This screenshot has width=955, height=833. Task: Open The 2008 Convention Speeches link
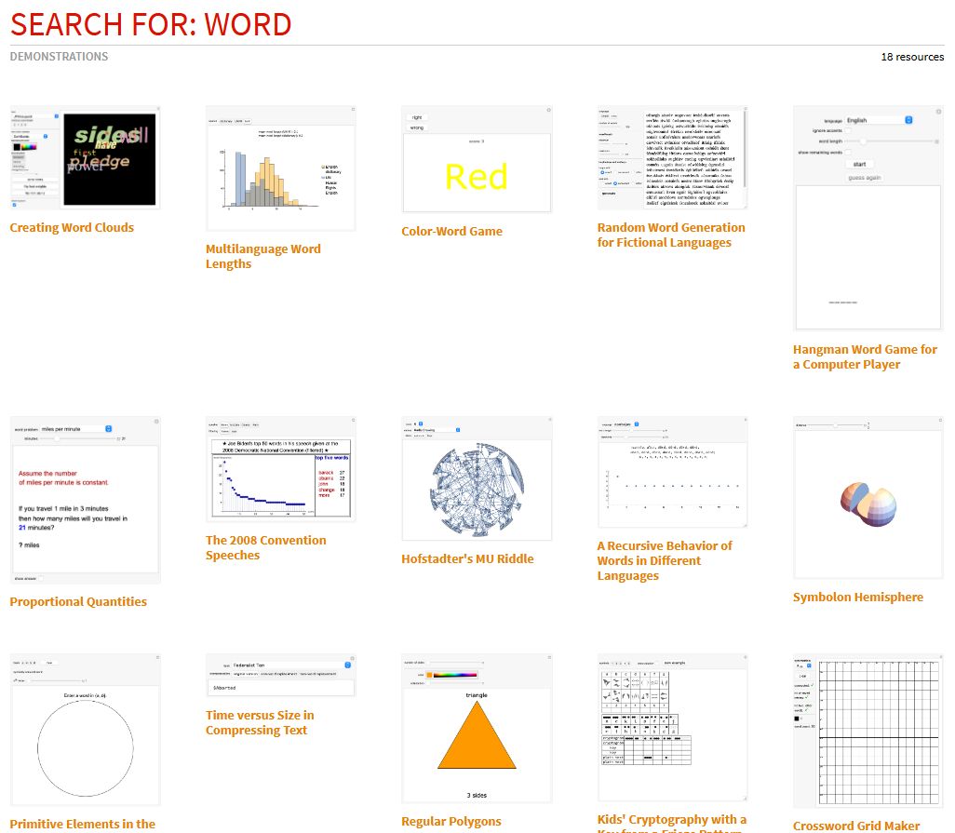[x=266, y=547]
